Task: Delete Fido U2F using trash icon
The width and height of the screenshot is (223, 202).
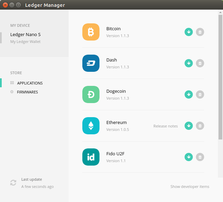Action: coord(200,157)
